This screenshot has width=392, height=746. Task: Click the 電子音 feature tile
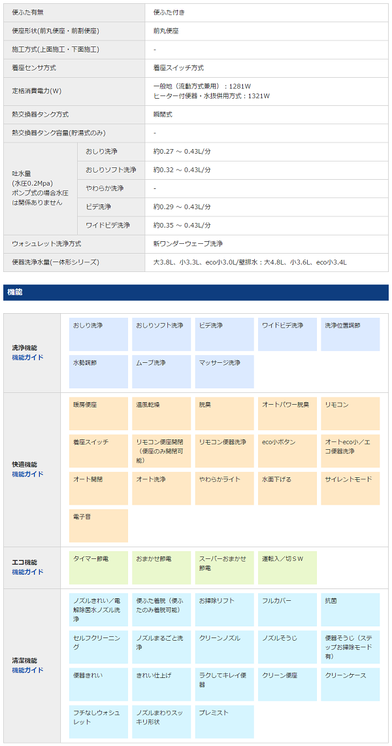click(99, 526)
